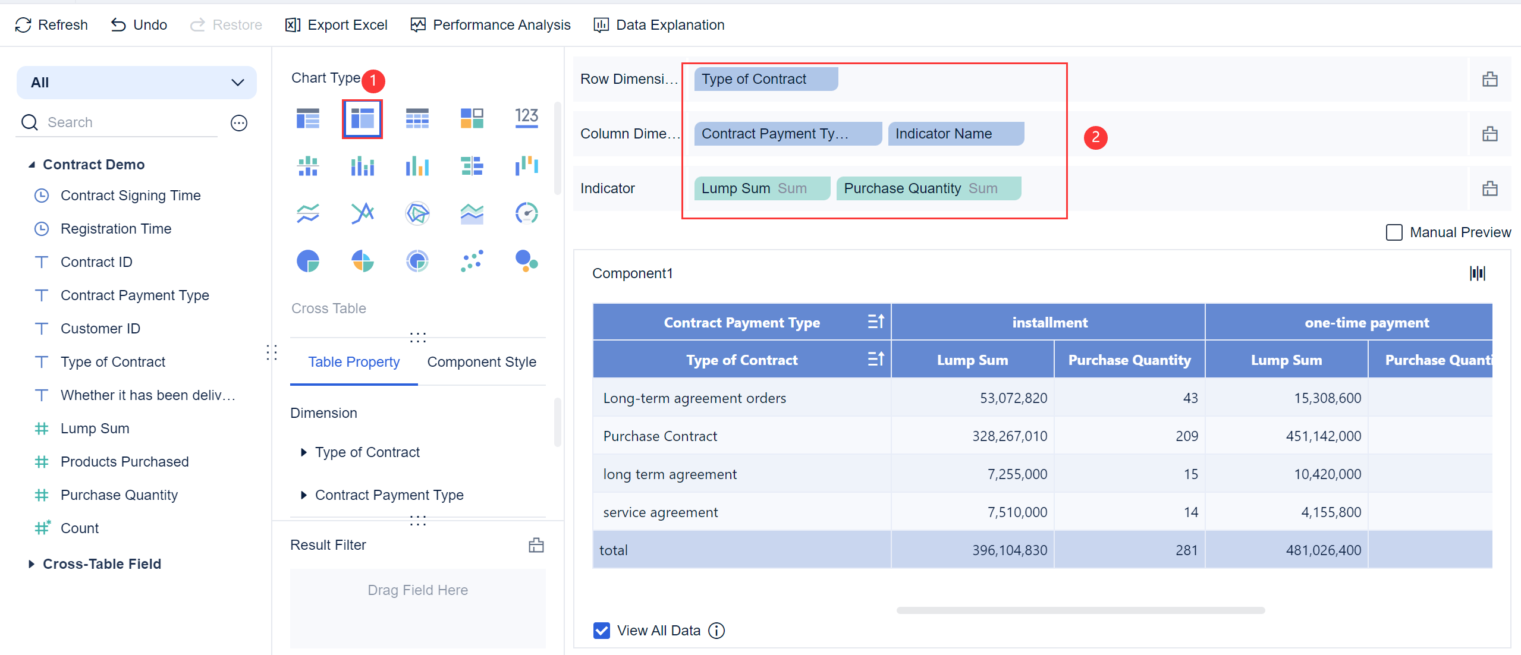1521x655 pixels.
Task: Select the KPI card 123 chart icon
Action: pos(526,118)
